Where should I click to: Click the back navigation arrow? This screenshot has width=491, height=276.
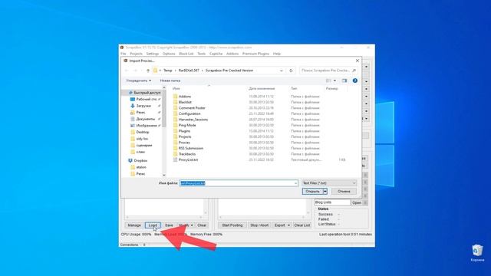click(127, 71)
